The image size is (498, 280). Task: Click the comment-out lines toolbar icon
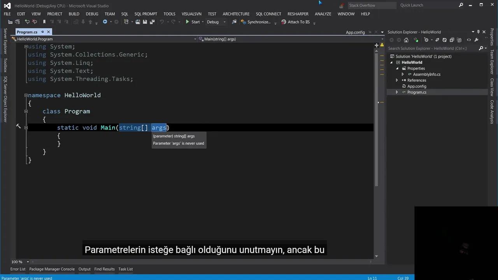click(x=27, y=22)
